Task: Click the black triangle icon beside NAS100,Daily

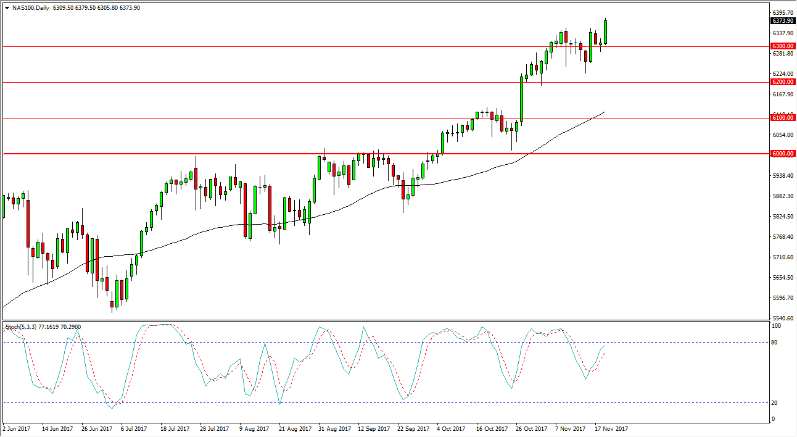Action: 7,9
